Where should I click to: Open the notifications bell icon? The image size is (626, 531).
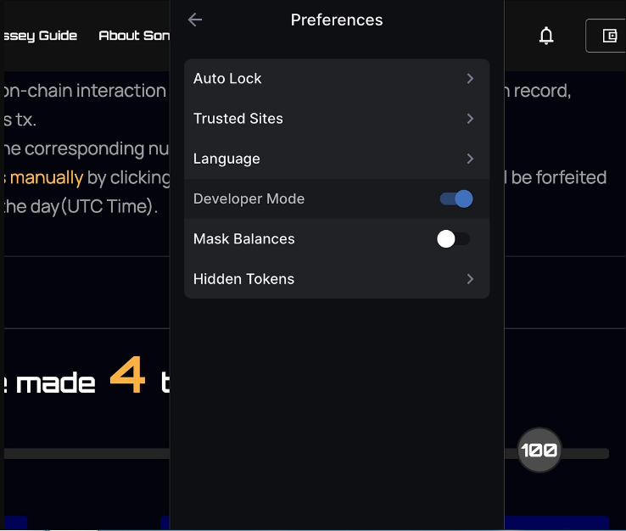546,36
